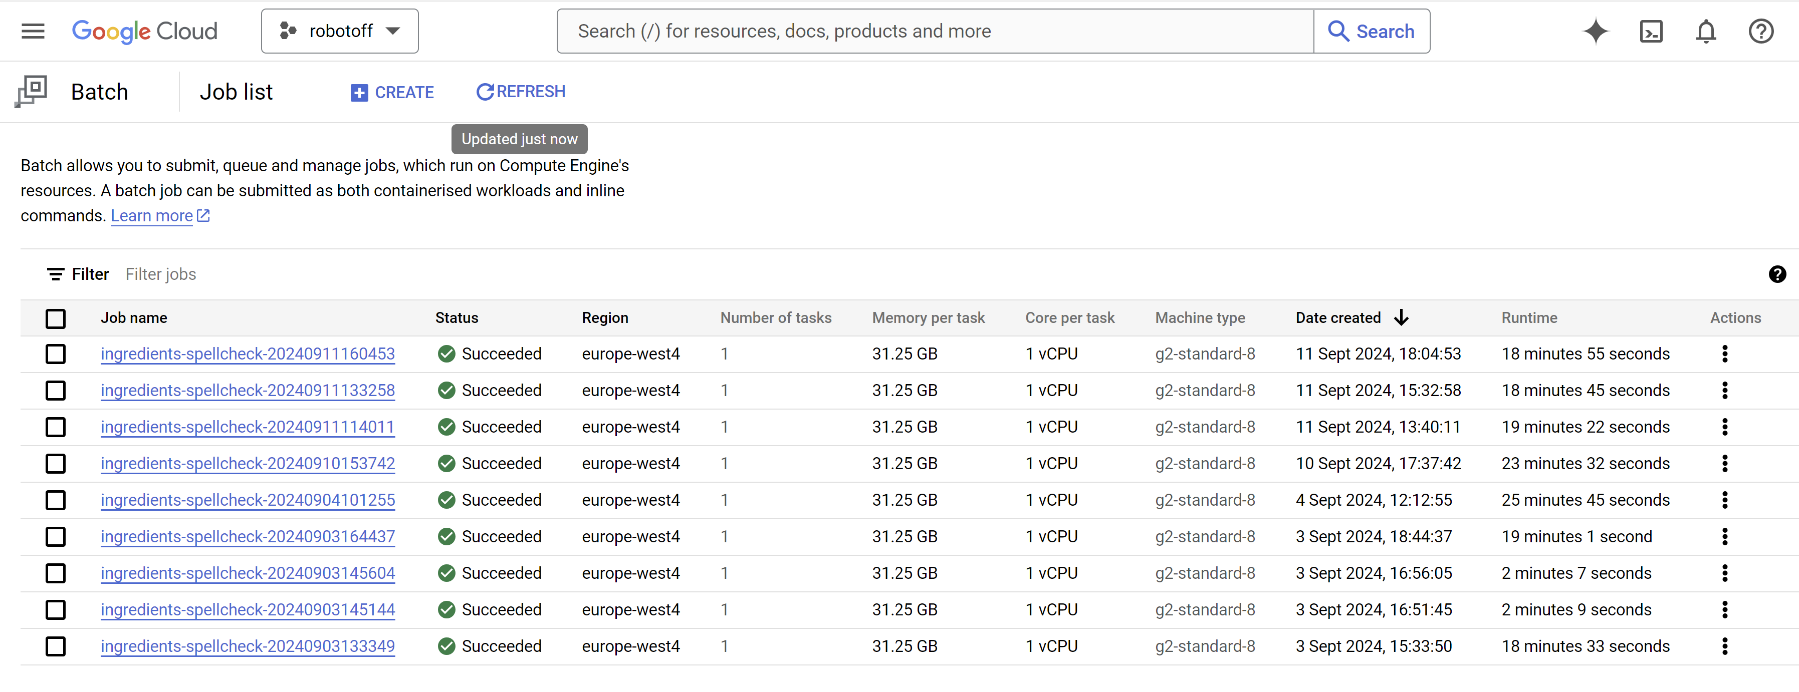
Task: Click the Batch product icon
Action: pos(32,92)
